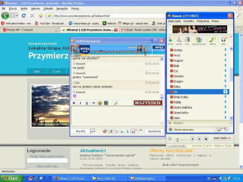The width and height of the screenshot is (243, 182).
Task: Expand more chat bottom toolbar options
Action: pos(140,131)
